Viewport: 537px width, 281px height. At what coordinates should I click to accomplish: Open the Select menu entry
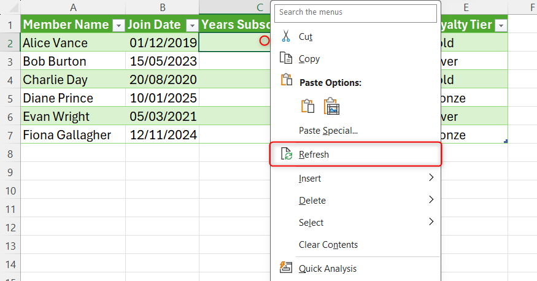(x=355, y=223)
